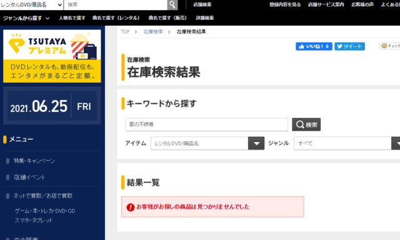This screenshot has height=240, width=400.
Task: Open 登録内容を見る link
Action: (285, 4)
